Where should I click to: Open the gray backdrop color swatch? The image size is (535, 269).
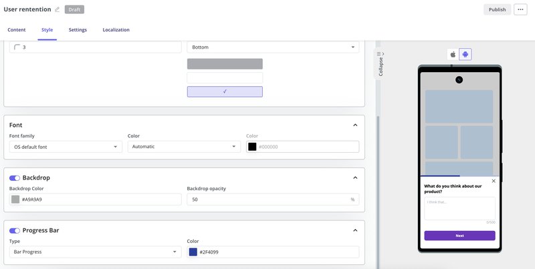(15, 200)
